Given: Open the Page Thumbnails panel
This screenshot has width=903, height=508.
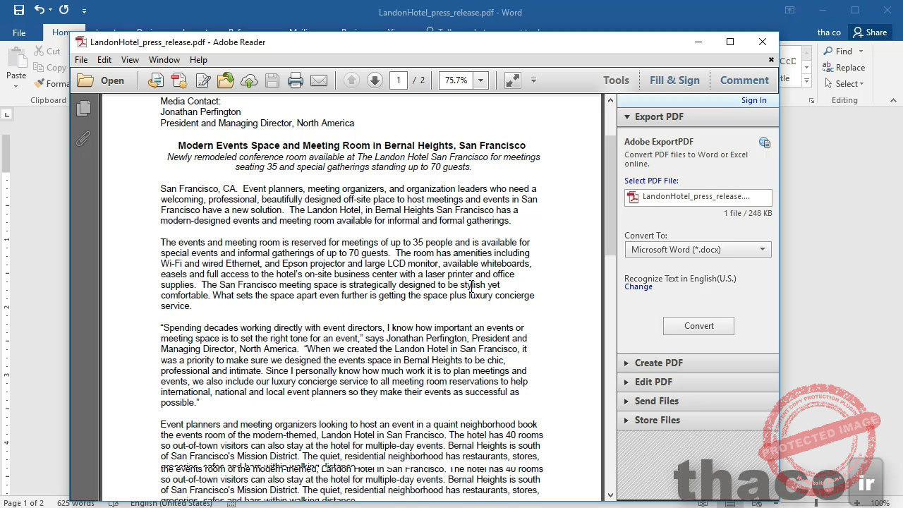Looking at the screenshot, I should pyautogui.click(x=84, y=107).
